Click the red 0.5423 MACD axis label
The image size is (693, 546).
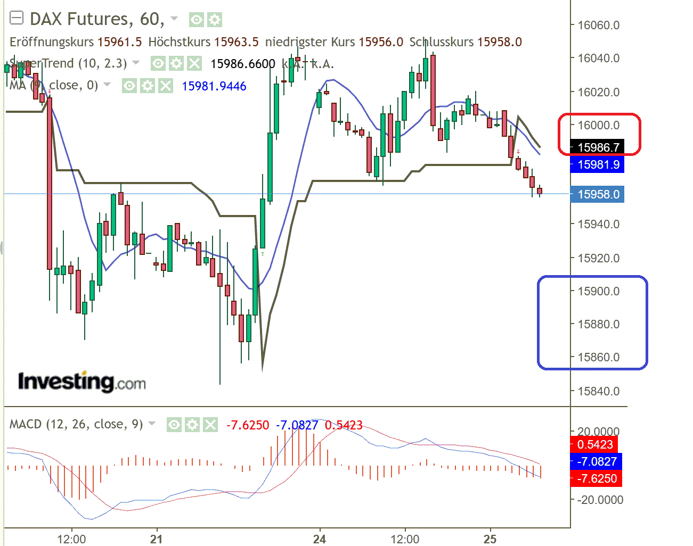[594, 444]
